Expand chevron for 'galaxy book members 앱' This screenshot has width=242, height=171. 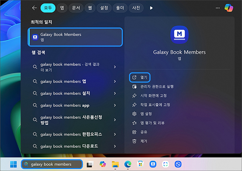pos(115,81)
